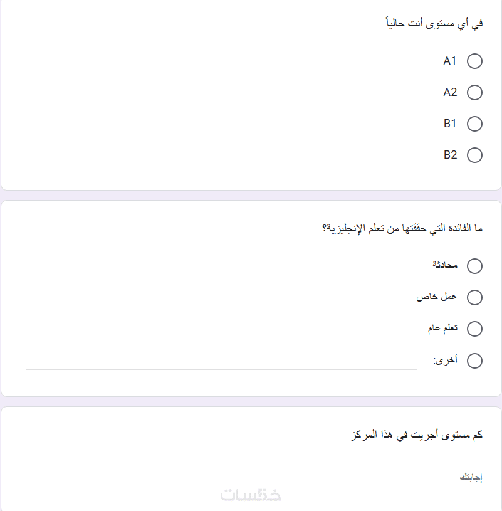Choose the عمل خاص radio button
The height and width of the screenshot is (511, 502).
tap(474, 297)
